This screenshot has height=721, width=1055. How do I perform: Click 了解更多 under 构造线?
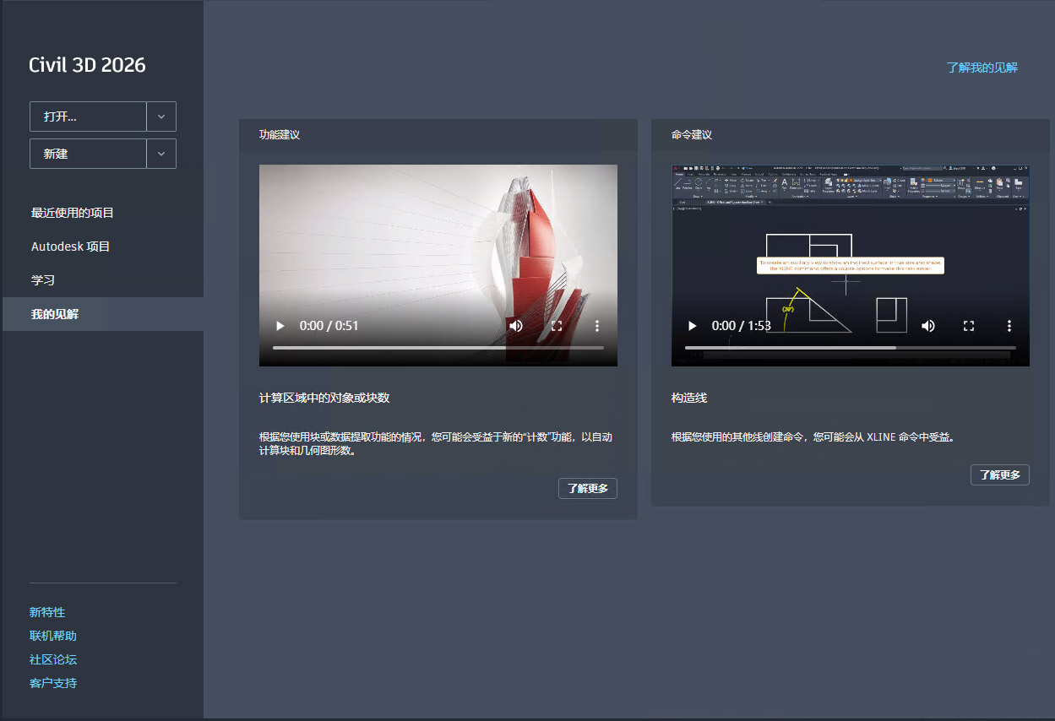(999, 474)
